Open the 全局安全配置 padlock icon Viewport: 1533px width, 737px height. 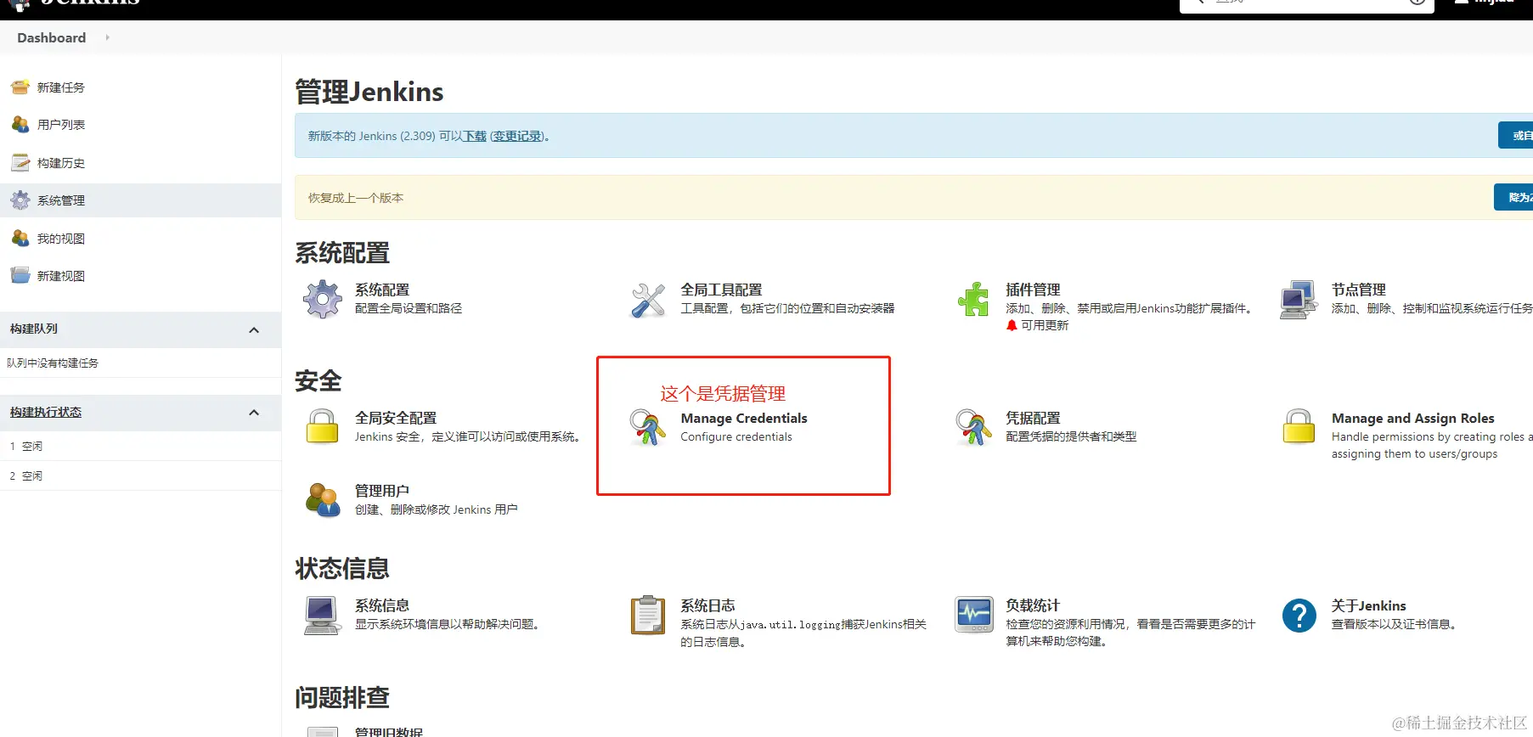click(323, 426)
